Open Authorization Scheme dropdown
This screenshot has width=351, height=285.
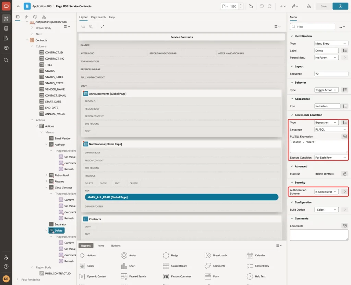click(326, 192)
